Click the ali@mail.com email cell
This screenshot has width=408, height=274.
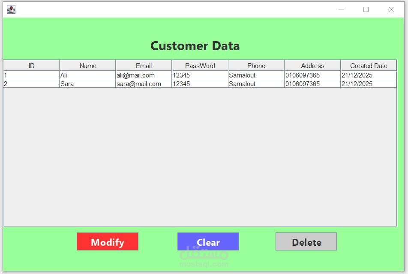144,75
